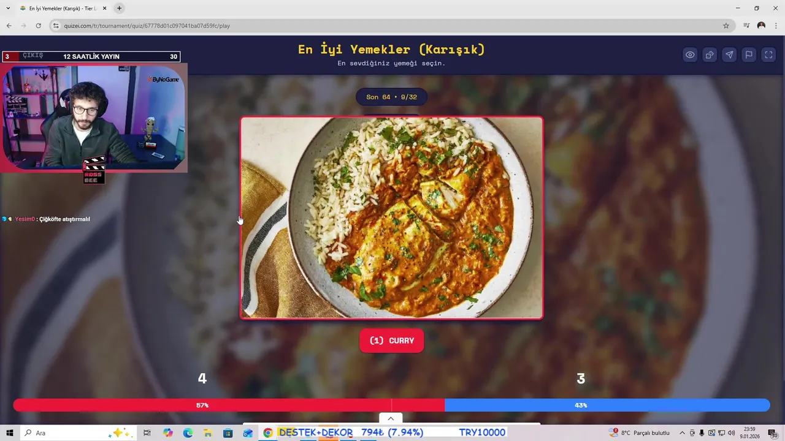The width and height of the screenshot is (785, 441).
Task: Click the chat message from Yesim0
Action: (47, 219)
